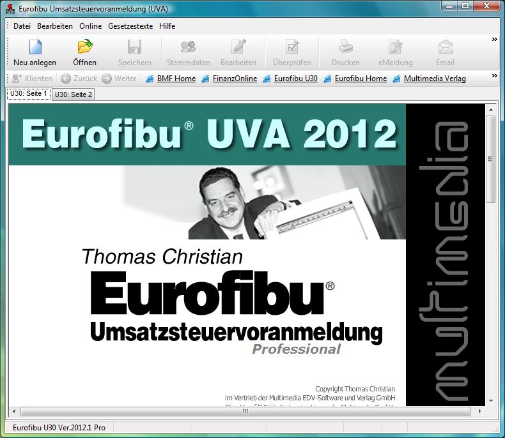Expand the main toolbar overflow chevron
This screenshot has height=438, width=505.
[x=495, y=39]
